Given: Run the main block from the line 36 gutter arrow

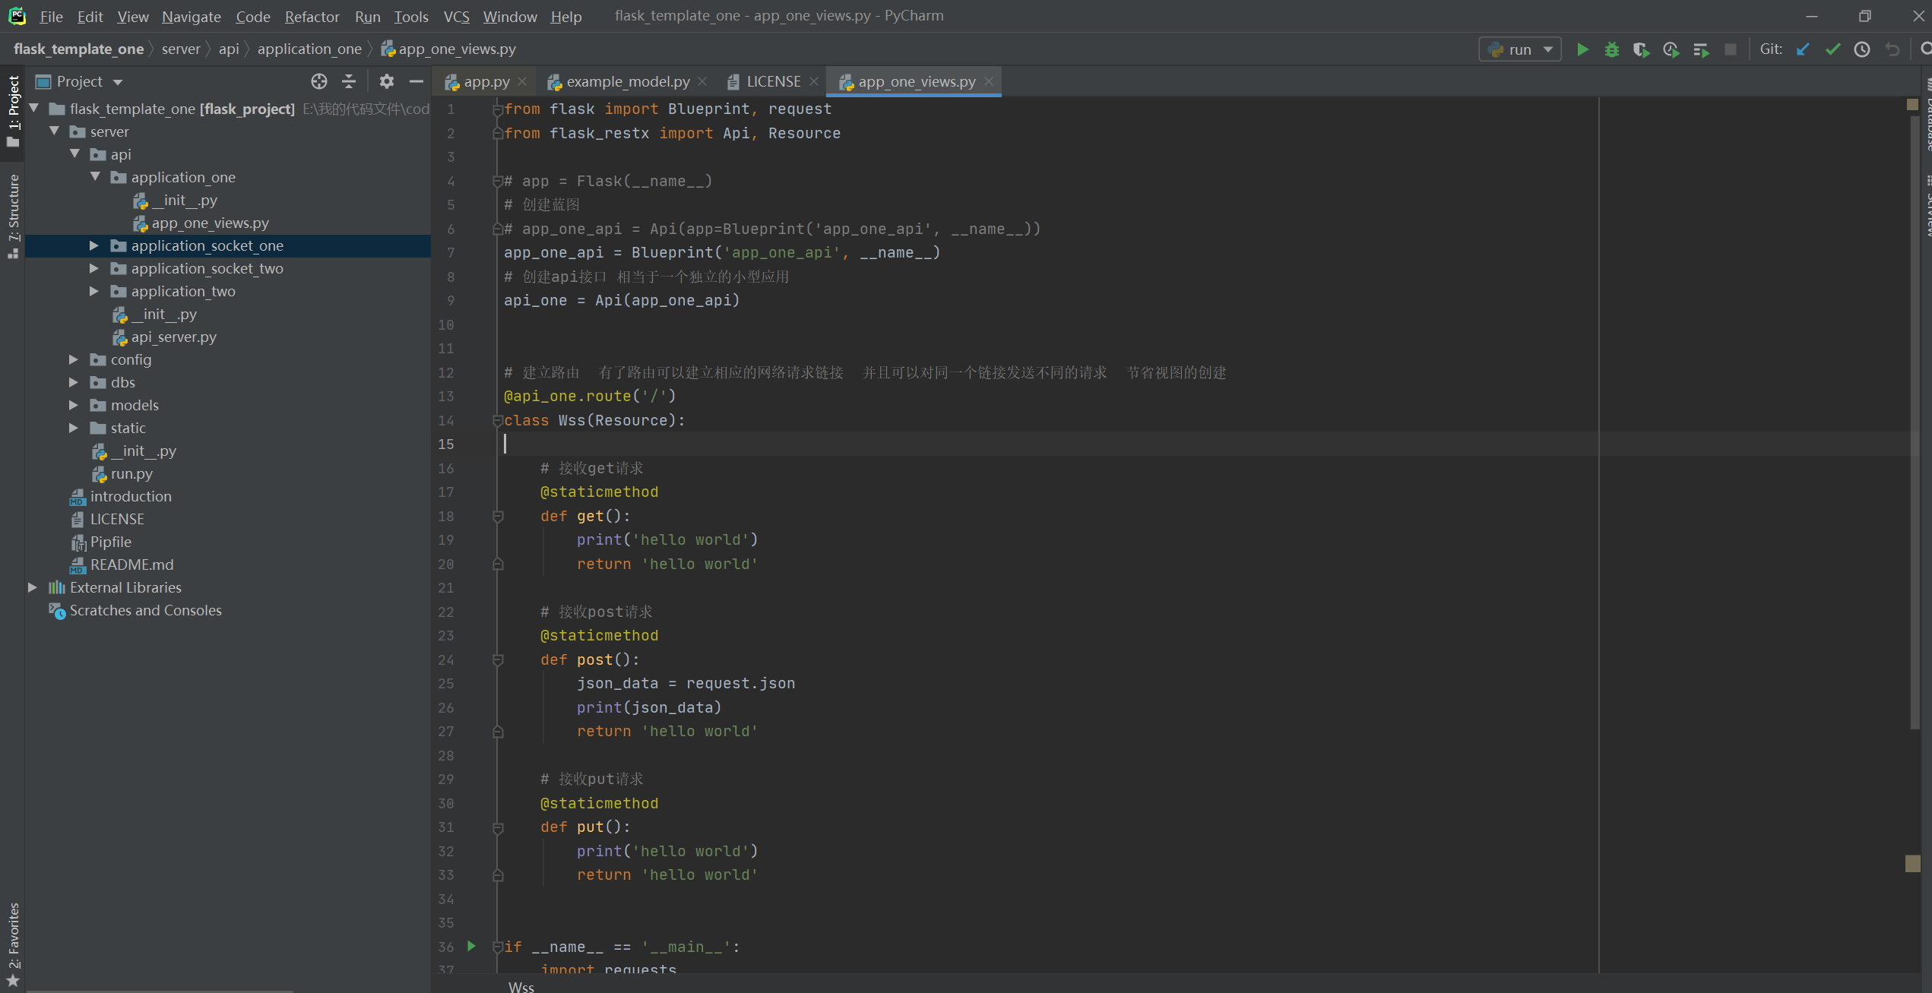Looking at the screenshot, I should click(471, 946).
